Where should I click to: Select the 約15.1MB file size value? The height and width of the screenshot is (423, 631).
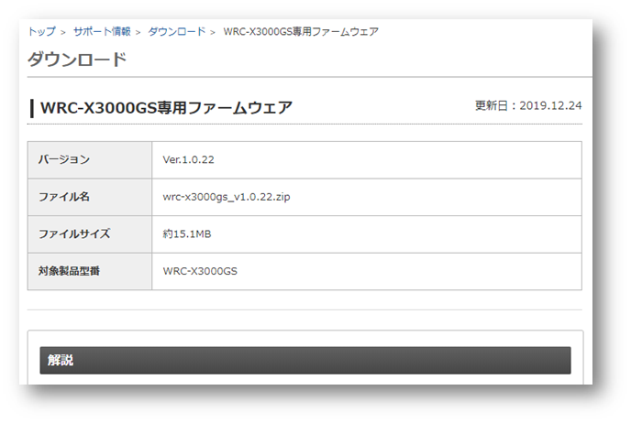click(x=187, y=233)
